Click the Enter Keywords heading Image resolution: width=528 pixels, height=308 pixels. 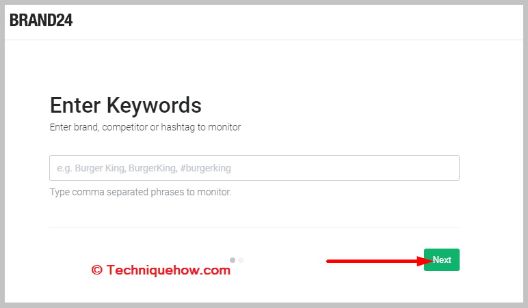click(126, 106)
